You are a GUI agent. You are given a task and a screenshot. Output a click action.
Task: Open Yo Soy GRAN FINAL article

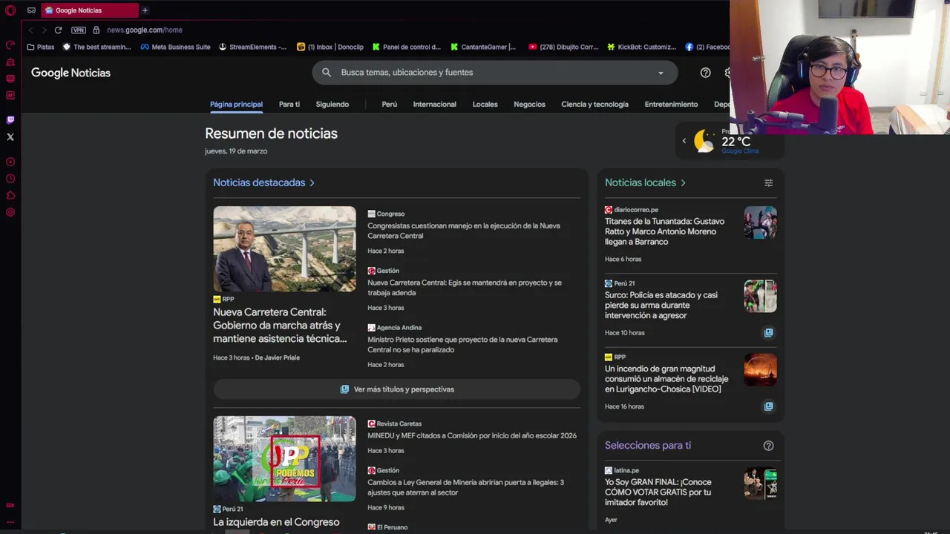pos(658,492)
